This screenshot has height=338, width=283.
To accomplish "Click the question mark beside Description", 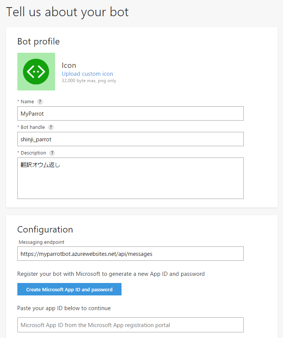I will [x=52, y=153].
